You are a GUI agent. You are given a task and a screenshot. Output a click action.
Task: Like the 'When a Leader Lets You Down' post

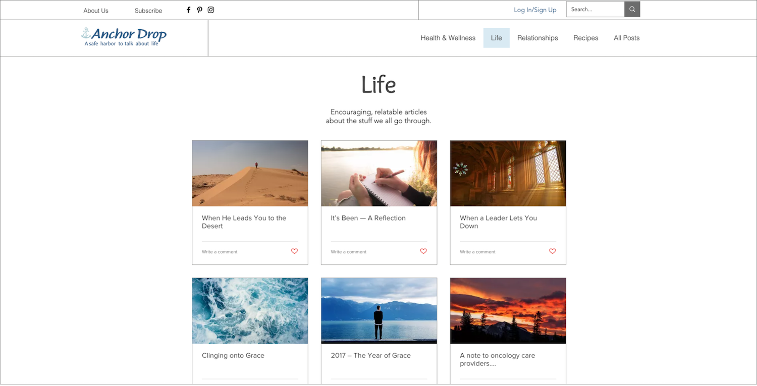[553, 251]
